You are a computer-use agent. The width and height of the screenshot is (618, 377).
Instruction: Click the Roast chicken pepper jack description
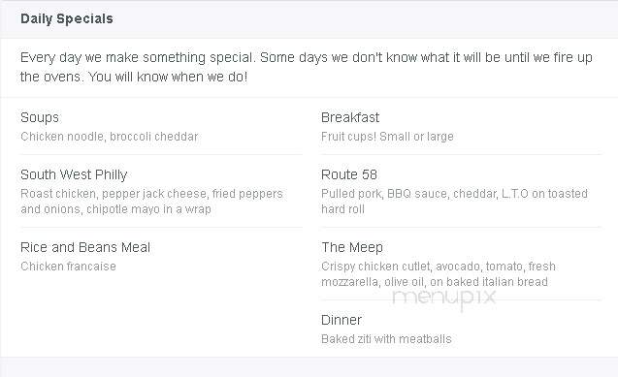151,201
